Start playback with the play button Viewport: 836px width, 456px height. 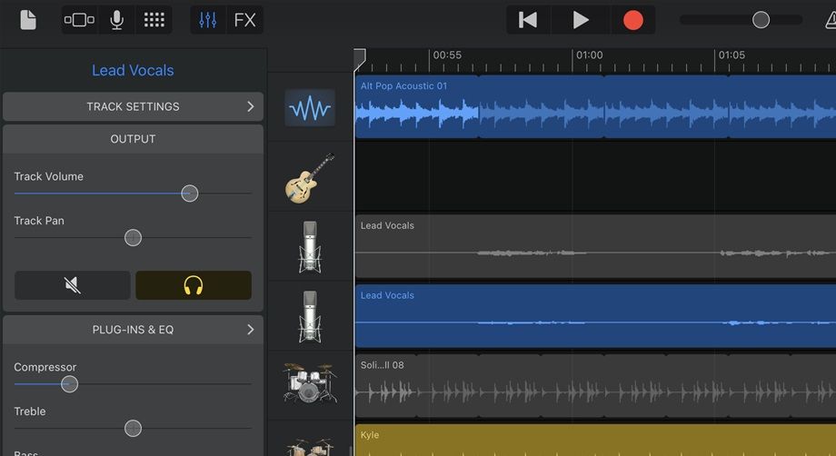click(x=580, y=20)
